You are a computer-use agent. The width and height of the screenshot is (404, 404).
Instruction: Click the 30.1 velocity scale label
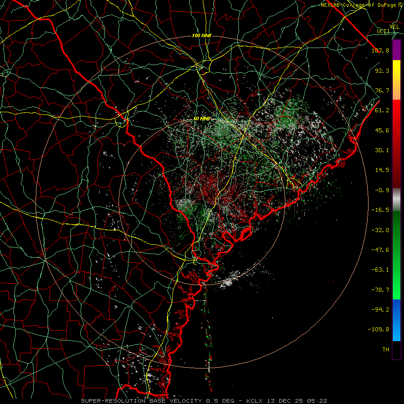[382, 150]
